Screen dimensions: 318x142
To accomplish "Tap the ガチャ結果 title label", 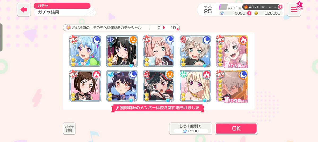I will click(x=49, y=12).
